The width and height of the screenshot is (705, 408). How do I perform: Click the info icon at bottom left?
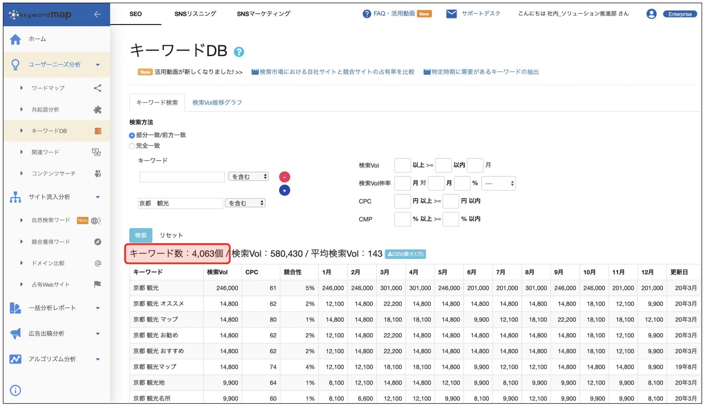tap(15, 391)
